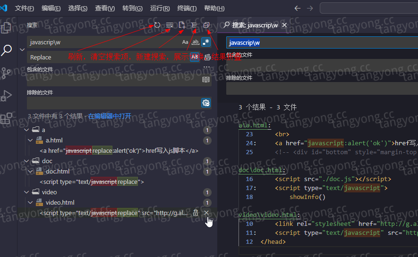Open video\video.html link in search editor
The width and height of the screenshot is (418, 257).
tap(269, 215)
